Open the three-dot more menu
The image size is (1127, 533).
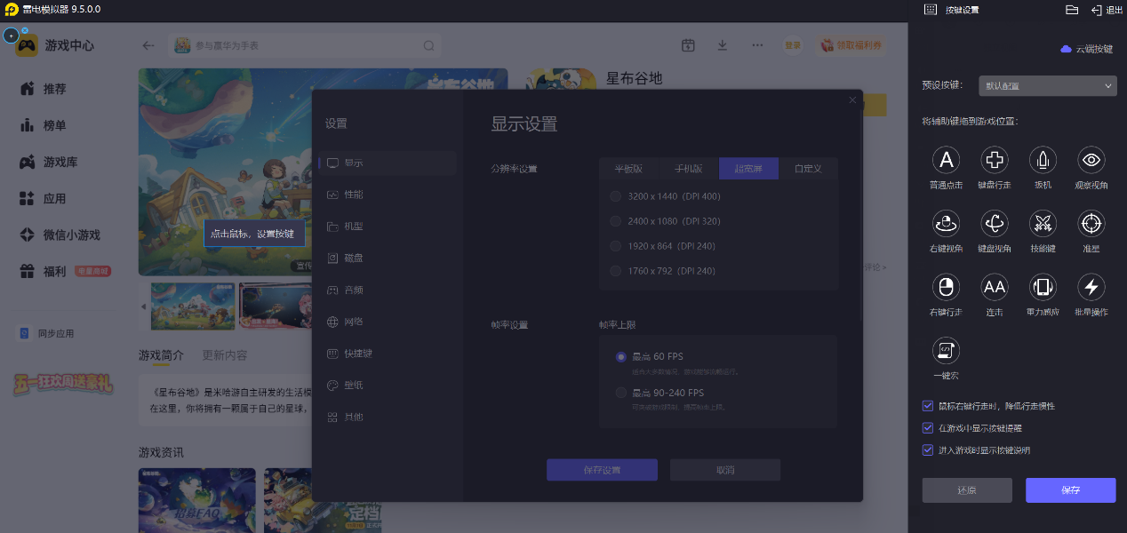[757, 45]
